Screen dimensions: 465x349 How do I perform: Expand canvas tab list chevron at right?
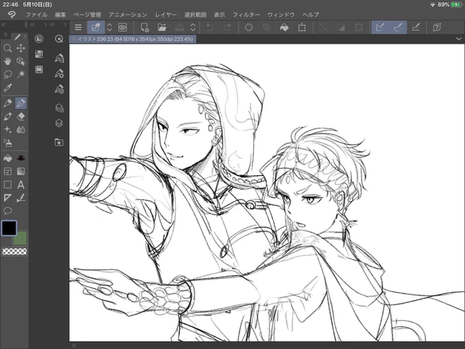click(458, 39)
